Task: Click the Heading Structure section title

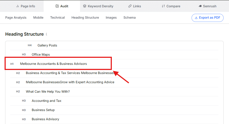Action: (x=25, y=34)
